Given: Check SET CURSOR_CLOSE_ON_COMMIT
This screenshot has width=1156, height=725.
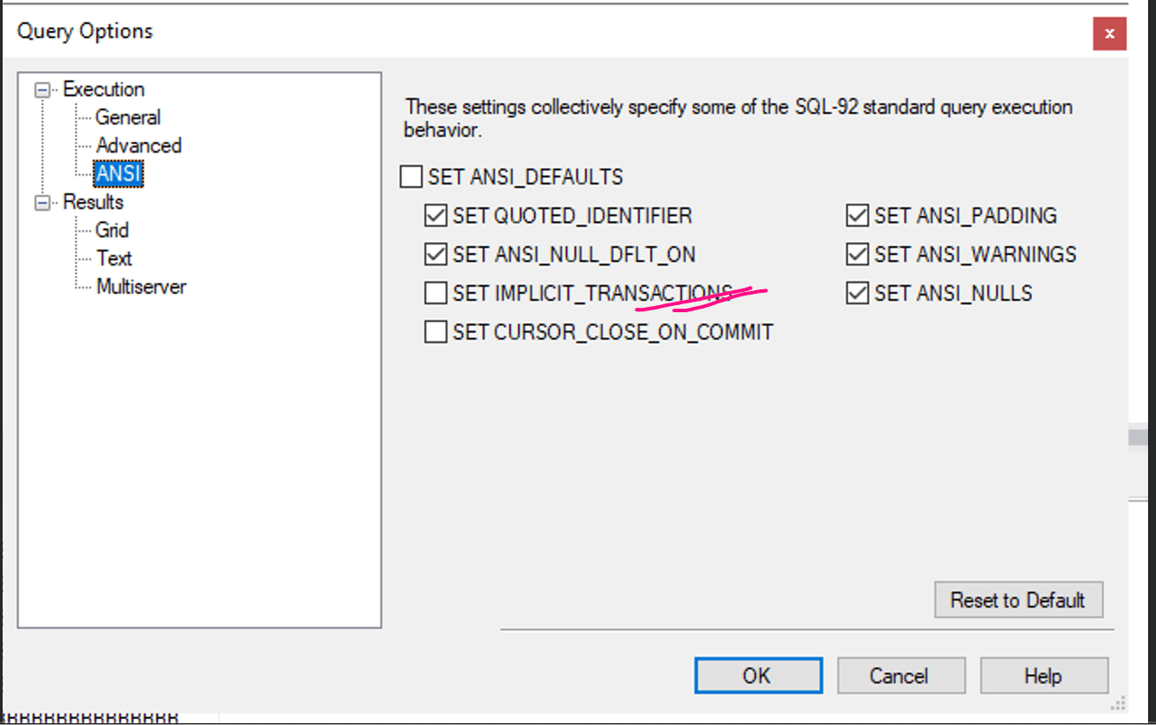Looking at the screenshot, I should tap(436, 333).
